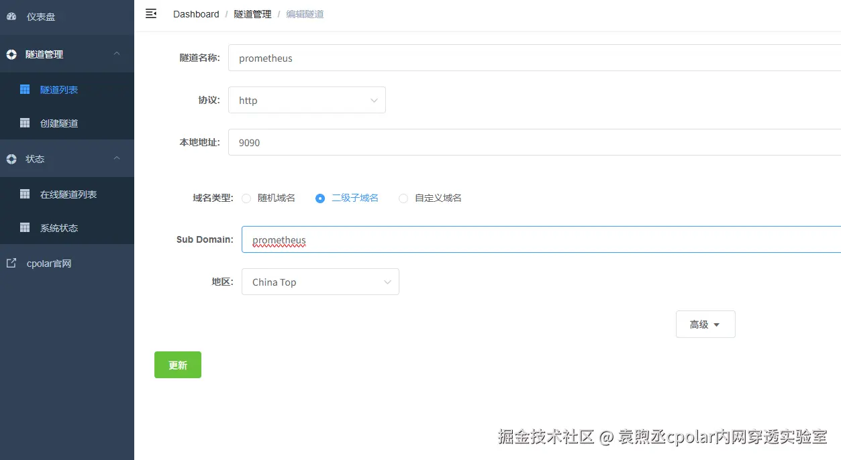Image resolution: width=841 pixels, height=460 pixels.
Task: Click the green 更新 button
Action: pos(178,365)
